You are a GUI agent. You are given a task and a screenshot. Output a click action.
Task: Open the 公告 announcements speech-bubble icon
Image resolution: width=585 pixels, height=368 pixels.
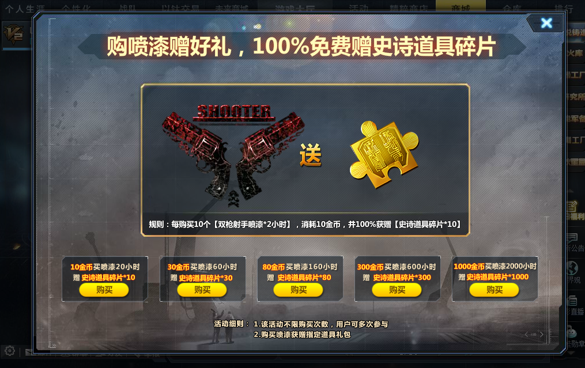572,238
